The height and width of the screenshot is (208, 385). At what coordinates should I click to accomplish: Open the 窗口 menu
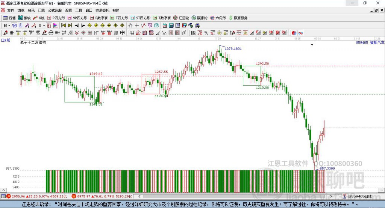pos(89,10)
